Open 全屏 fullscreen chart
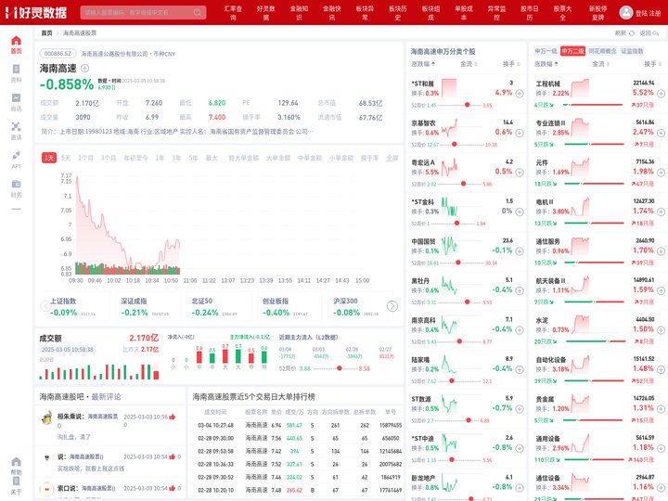This screenshot has height=501, width=668. 392,158
